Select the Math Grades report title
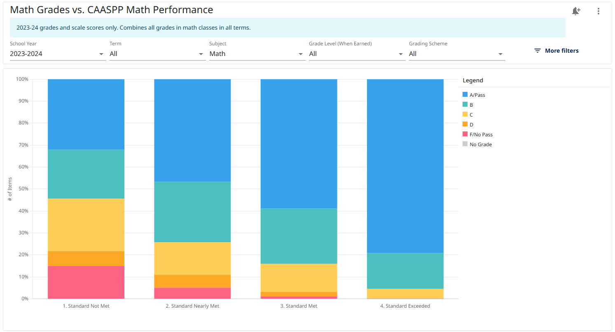This screenshot has height=332, width=615. click(x=111, y=9)
